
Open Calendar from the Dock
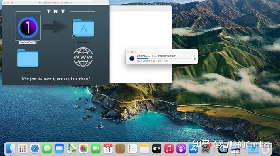point(108,148)
